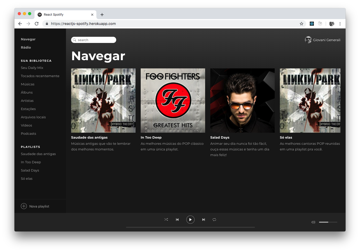
Task: Start playback with the play button
Action: 190,220
